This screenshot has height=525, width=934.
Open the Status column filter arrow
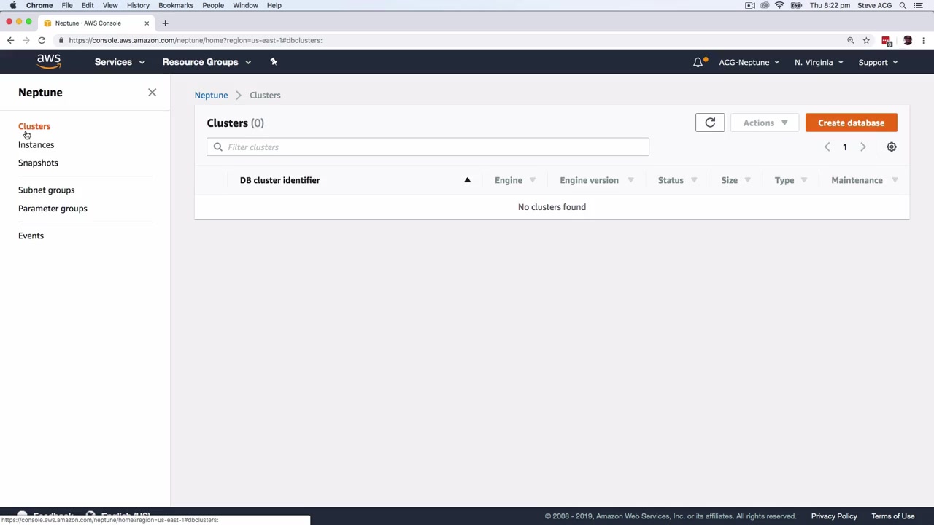pos(694,180)
